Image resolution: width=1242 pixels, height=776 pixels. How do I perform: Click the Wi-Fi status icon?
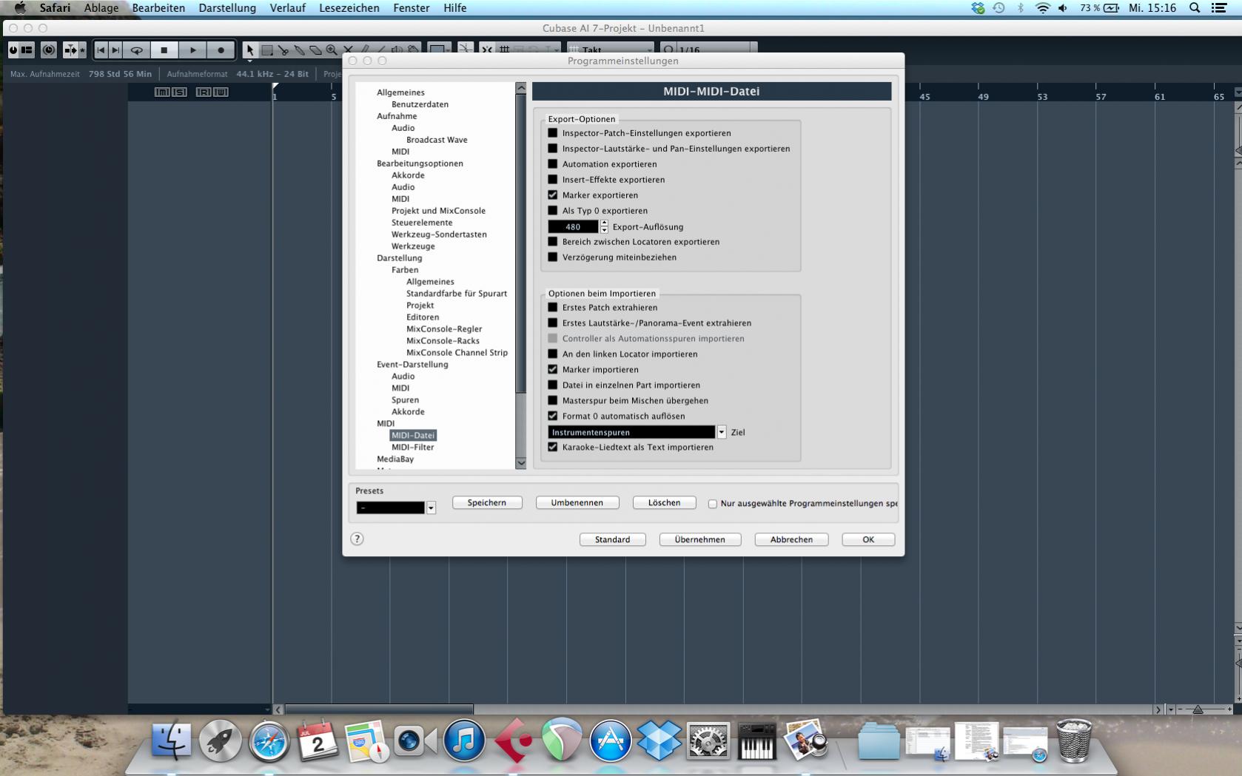click(1042, 8)
